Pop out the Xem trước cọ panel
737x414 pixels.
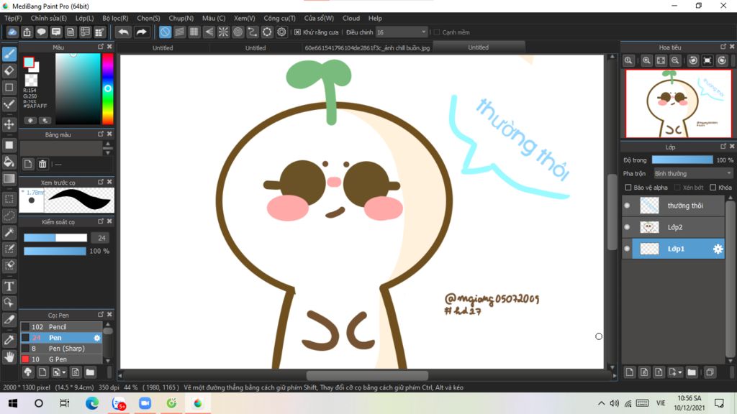coord(101,182)
